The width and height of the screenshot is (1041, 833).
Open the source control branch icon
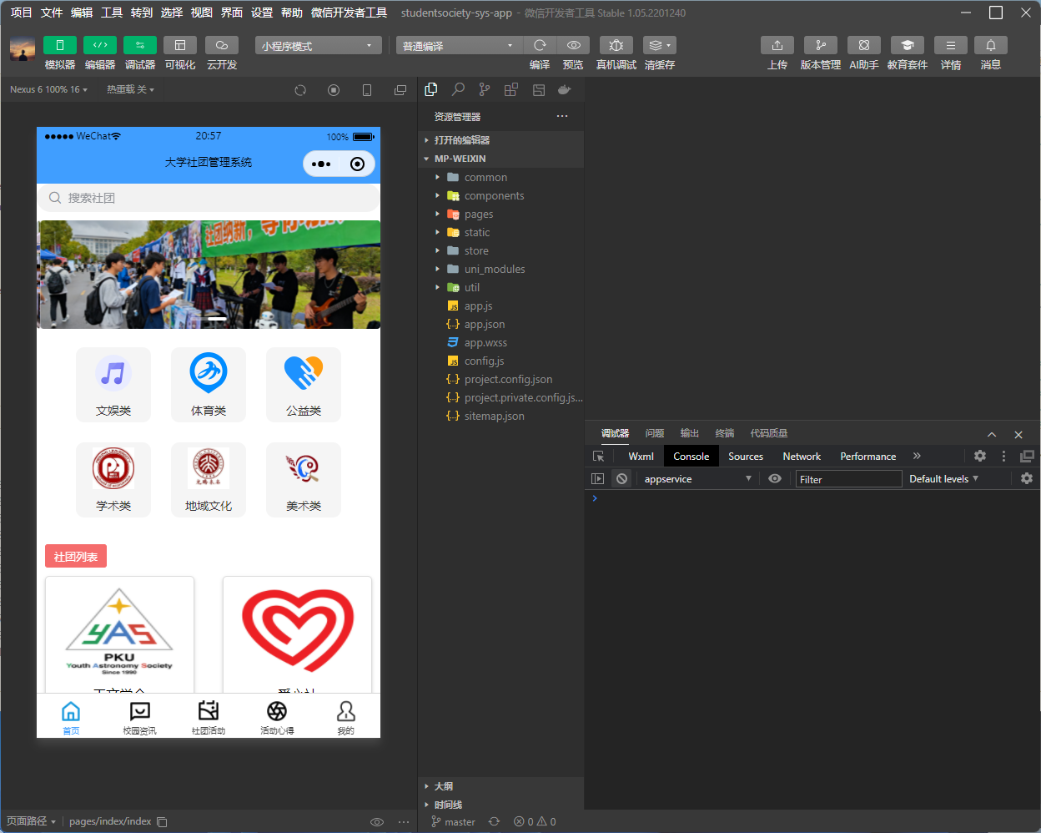click(485, 89)
